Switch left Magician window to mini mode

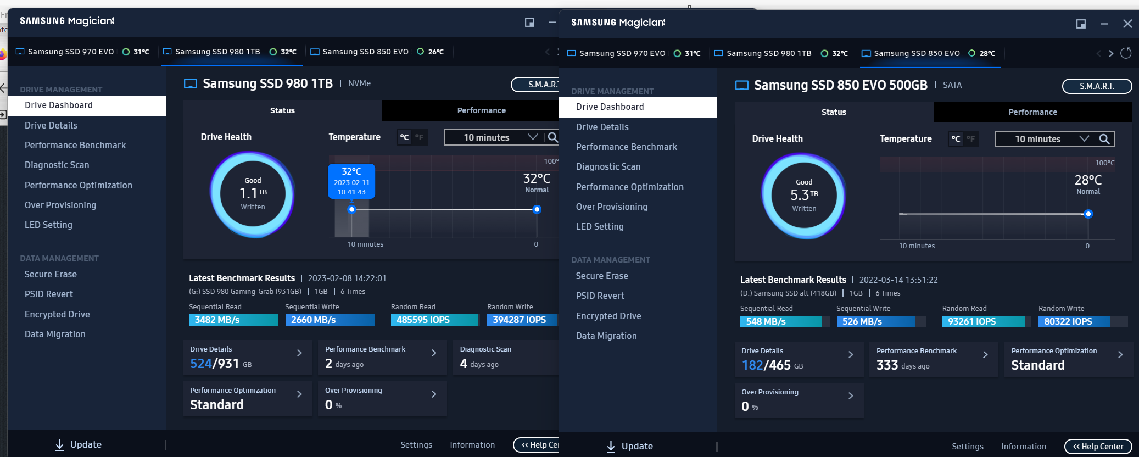tap(529, 22)
